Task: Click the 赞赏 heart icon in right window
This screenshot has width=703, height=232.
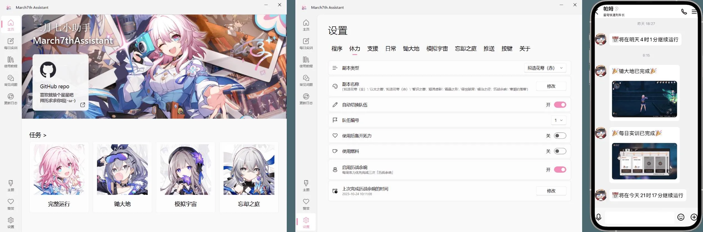Action: [x=306, y=204]
